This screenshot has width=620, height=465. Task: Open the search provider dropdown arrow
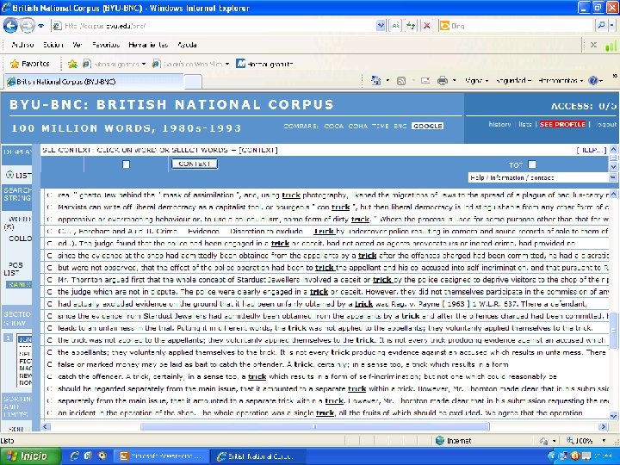coord(611,26)
